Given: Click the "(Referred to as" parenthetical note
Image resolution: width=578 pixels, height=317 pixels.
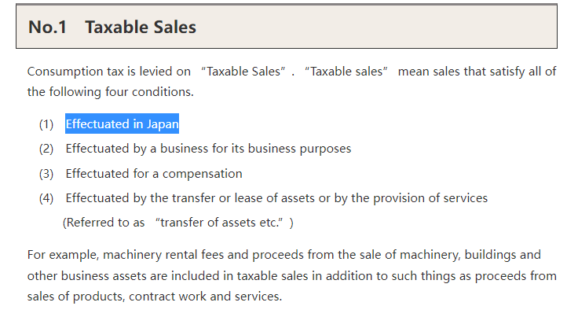Looking at the screenshot, I should point(104,223).
